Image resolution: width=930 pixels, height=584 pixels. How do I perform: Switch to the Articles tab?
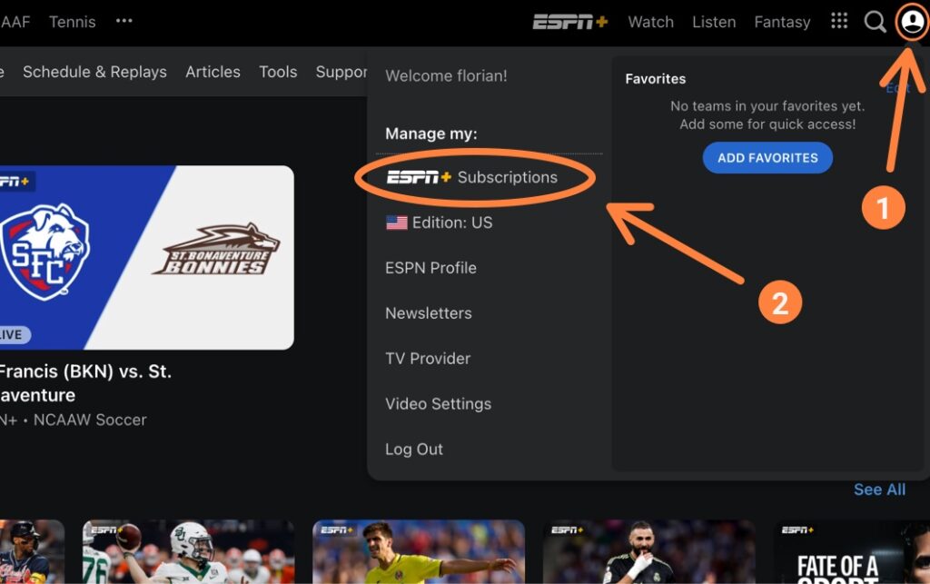click(213, 72)
